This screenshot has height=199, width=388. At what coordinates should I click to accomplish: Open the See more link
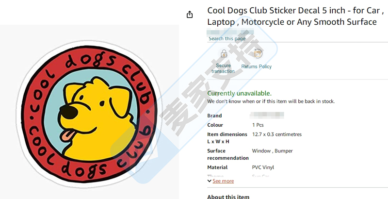[223, 181]
